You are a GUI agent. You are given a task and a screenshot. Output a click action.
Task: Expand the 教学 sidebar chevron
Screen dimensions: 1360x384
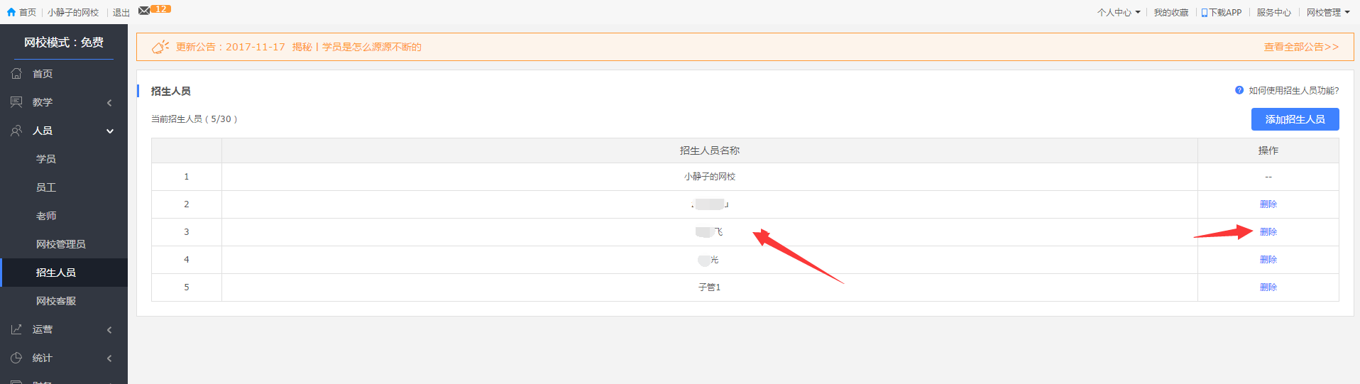[109, 103]
